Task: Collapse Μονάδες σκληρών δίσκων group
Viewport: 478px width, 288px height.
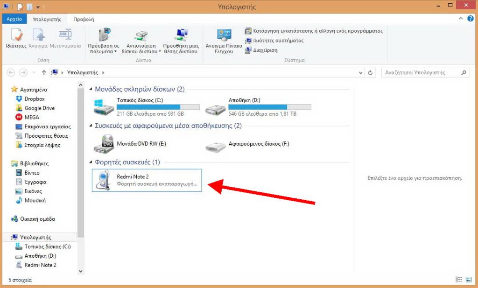Action: point(91,89)
